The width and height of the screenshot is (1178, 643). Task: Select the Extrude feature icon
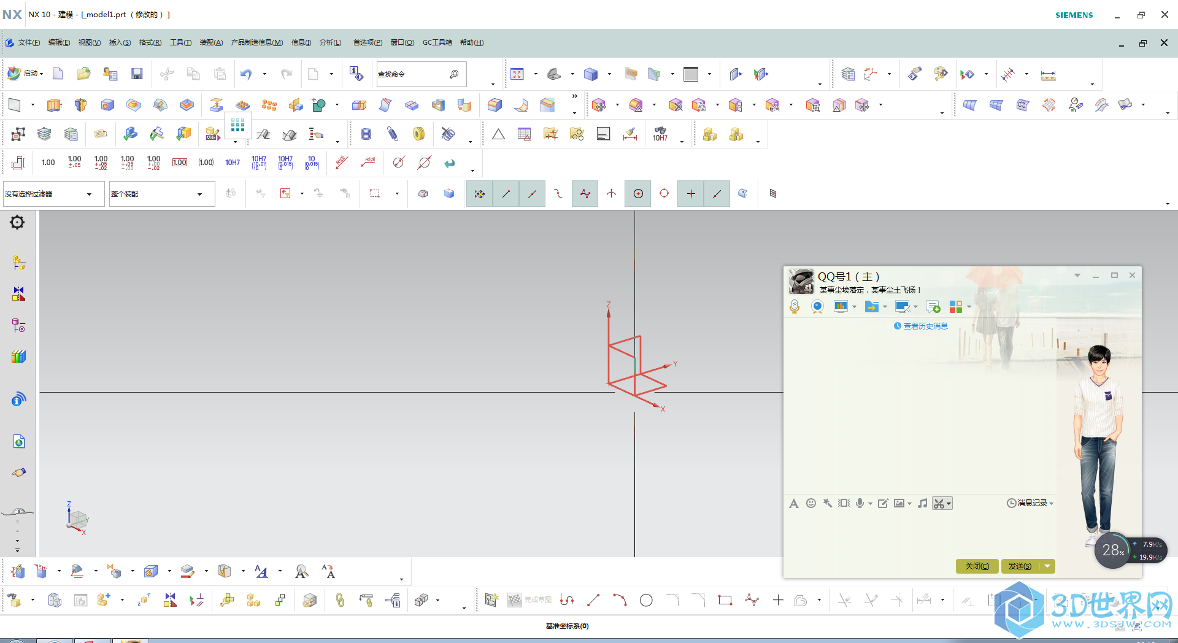tap(54, 105)
